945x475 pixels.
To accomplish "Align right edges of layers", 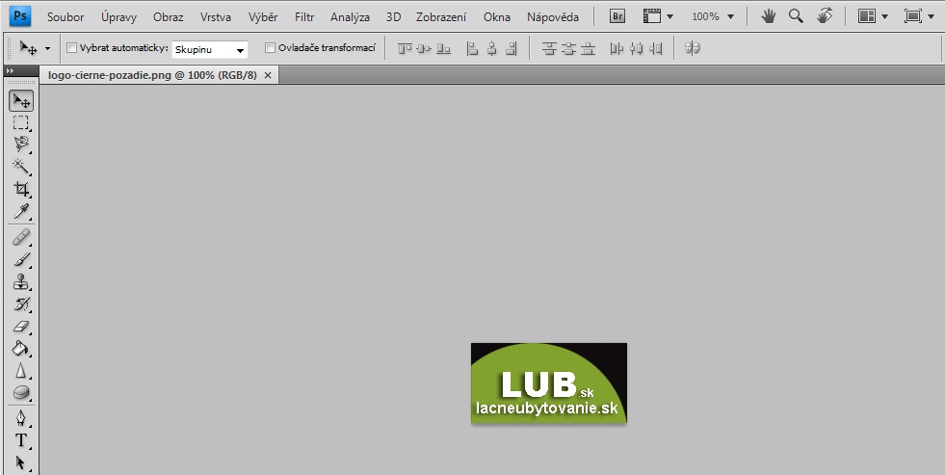I will pyautogui.click(x=512, y=49).
